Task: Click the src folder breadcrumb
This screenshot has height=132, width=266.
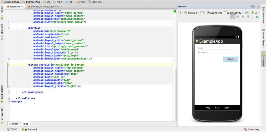Action: [47, 2]
